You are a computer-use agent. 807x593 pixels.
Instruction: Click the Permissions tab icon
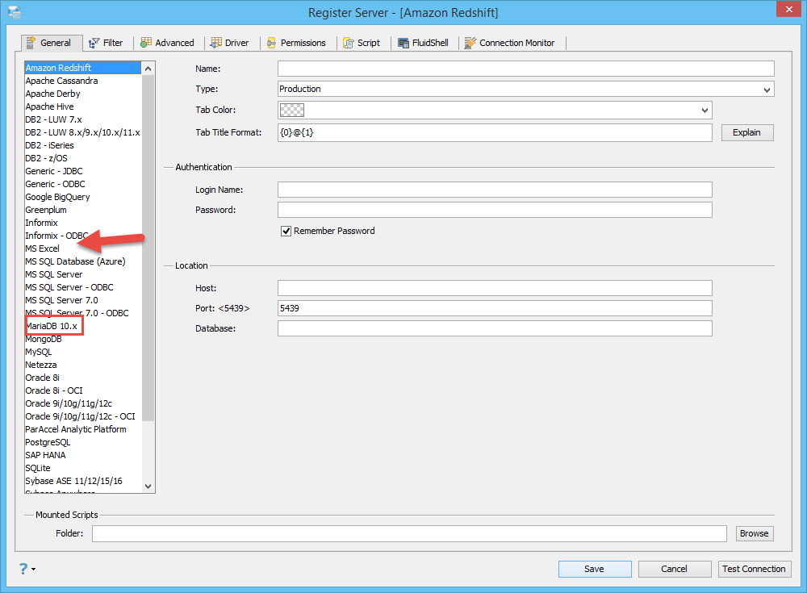[271, 44]
